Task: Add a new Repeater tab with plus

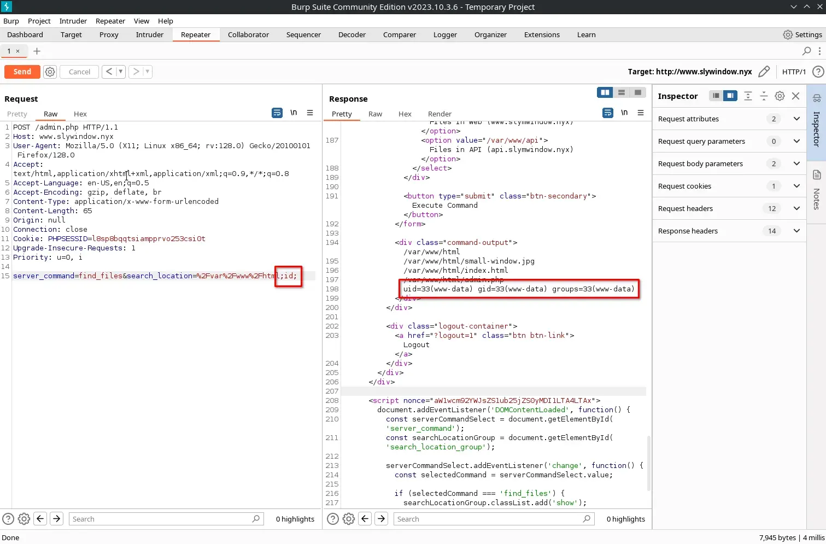Action: (37, 51)
